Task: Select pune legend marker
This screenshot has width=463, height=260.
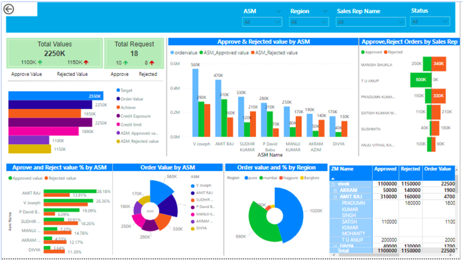Action: click(246, 178)
